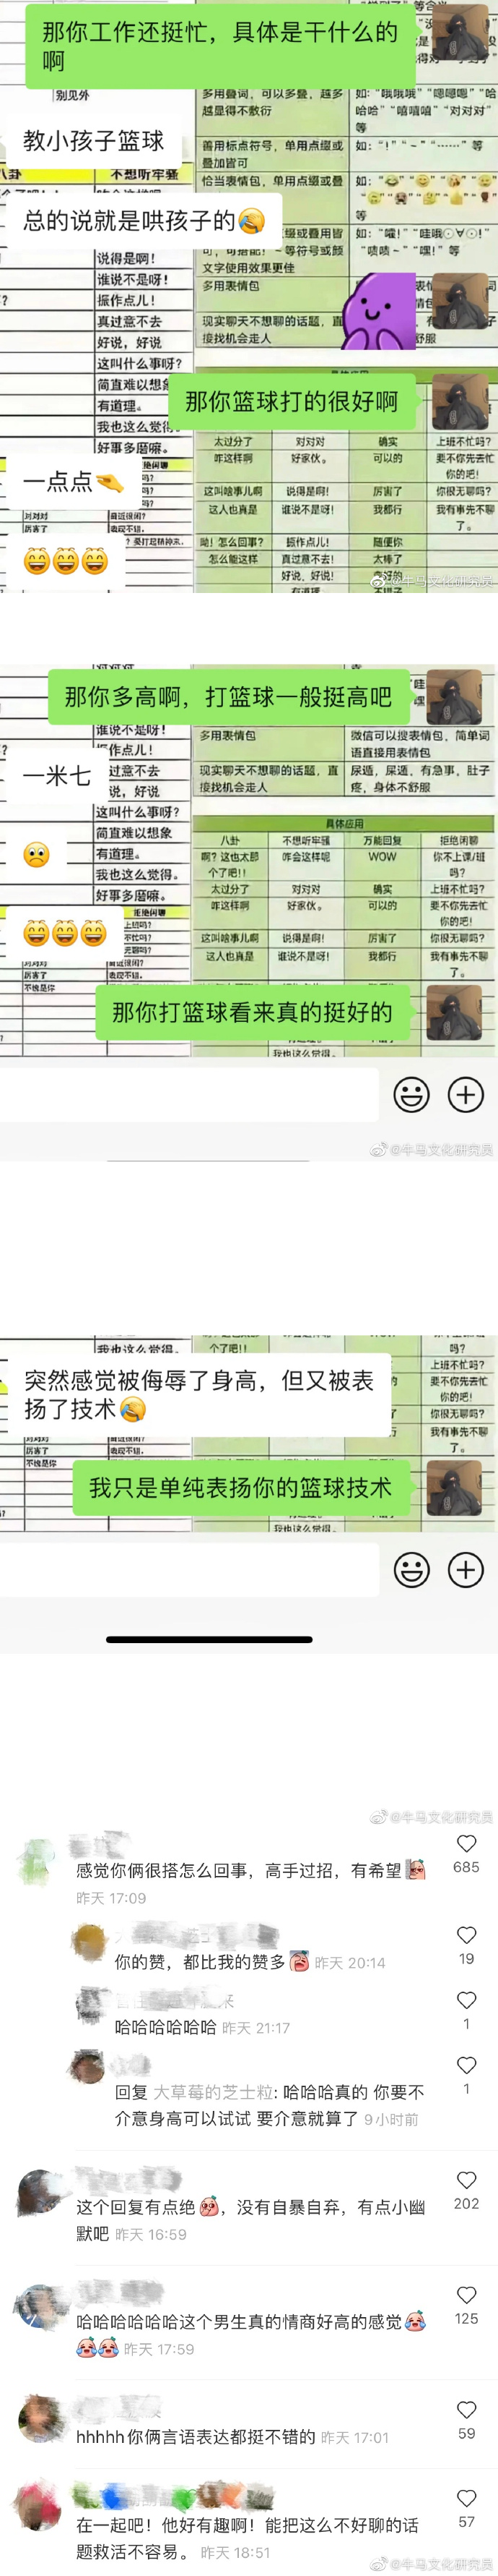This screenshot has height=2576, width=498.
Task: Like the comment with 125 likes
Action: tap(466, 2296)
